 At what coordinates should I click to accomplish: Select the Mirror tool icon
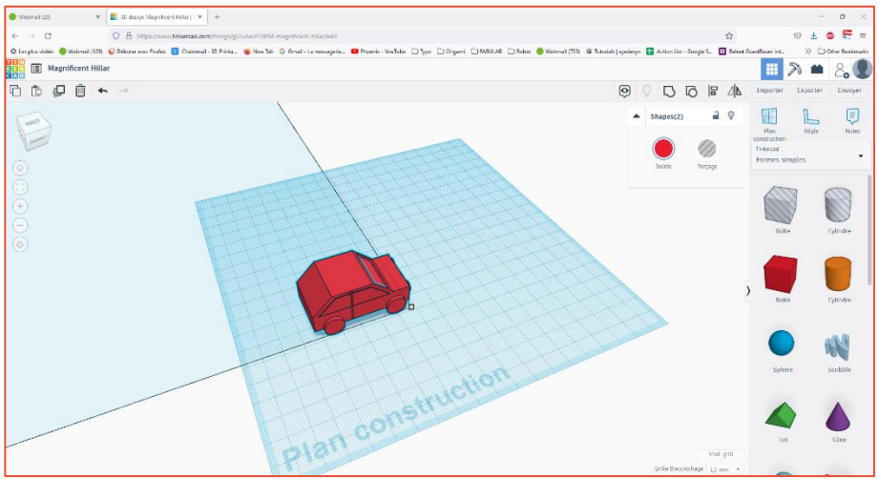point(734,91)
